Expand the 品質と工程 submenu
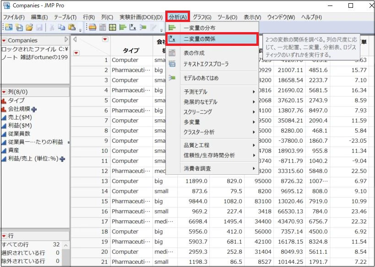 pyautogui.click(x=254, y=145)
